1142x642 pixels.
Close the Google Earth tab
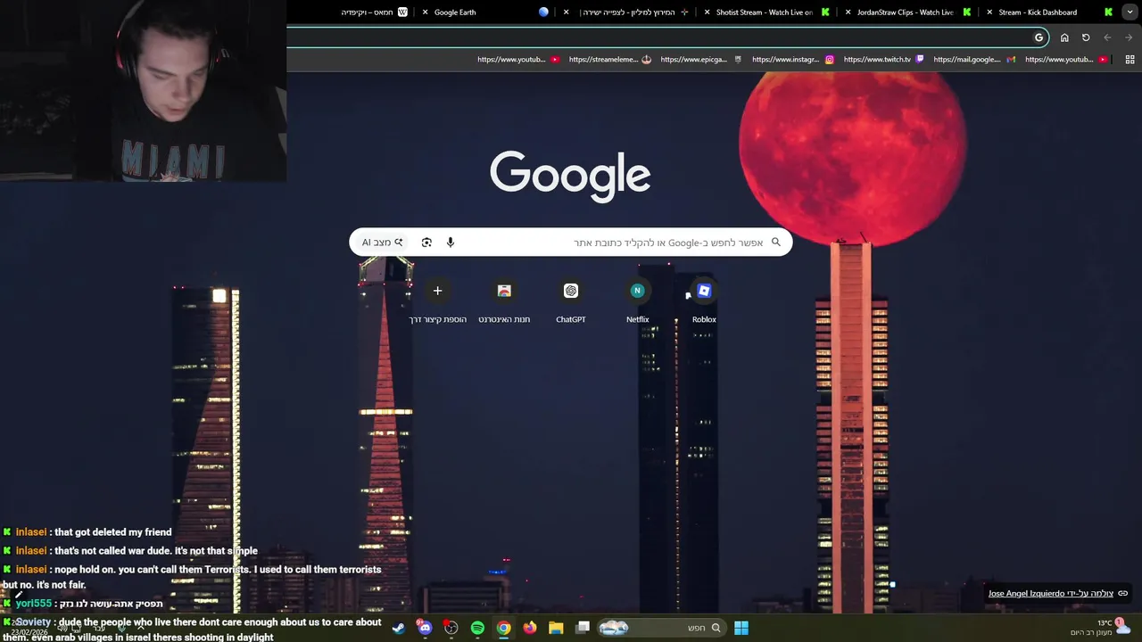point(426,12)
